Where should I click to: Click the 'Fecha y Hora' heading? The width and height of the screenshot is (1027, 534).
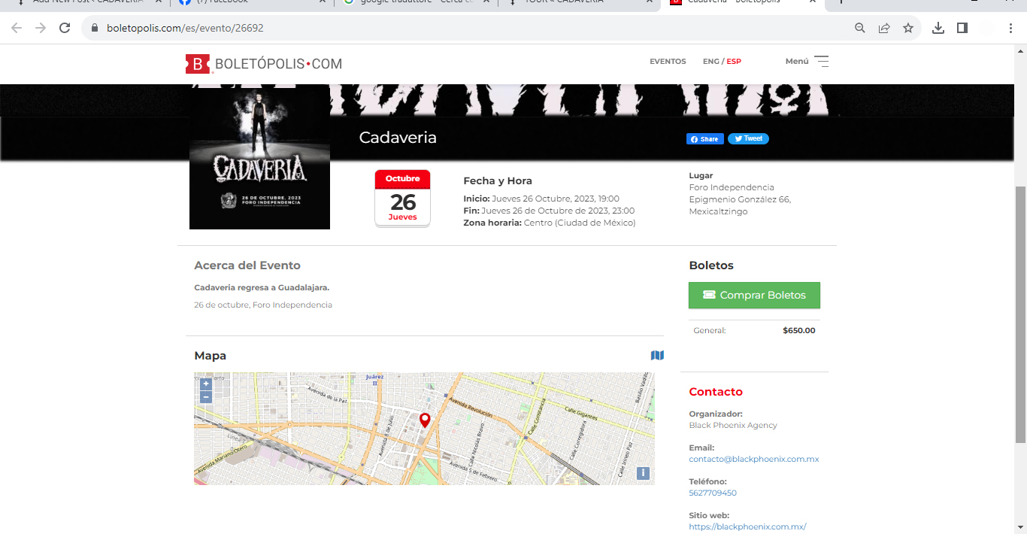click(x=498, y=181)
